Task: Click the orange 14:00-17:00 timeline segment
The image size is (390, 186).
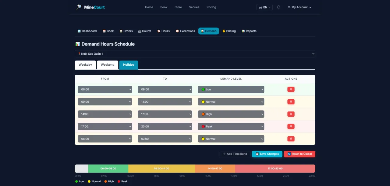Action: click(x=215, y=168)
